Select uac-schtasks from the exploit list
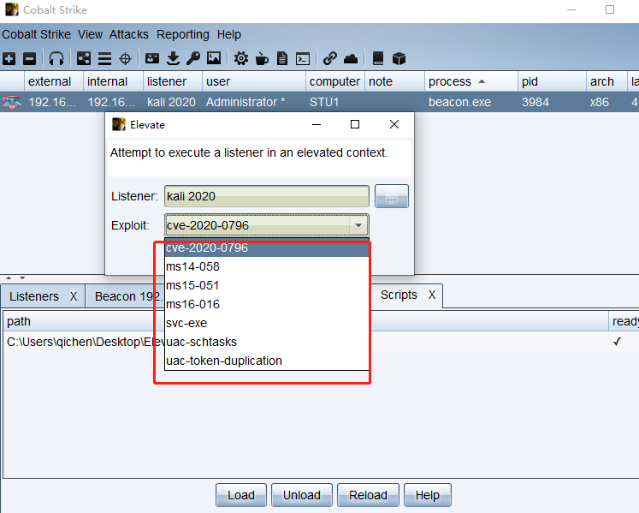 point(267,342)
